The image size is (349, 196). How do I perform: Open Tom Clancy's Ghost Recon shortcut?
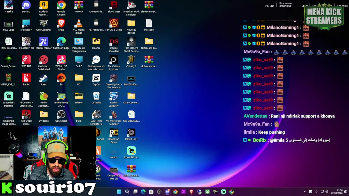tap(131, 45)
